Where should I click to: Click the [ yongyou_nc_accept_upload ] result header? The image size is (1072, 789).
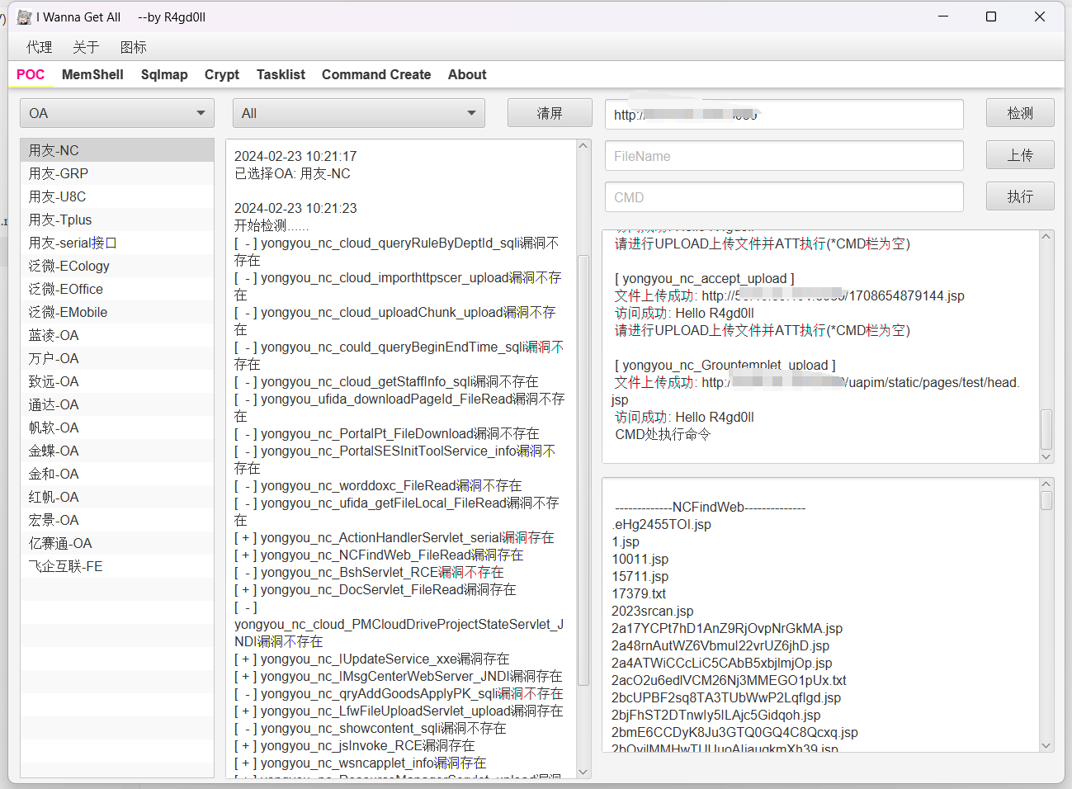(704, 278)
